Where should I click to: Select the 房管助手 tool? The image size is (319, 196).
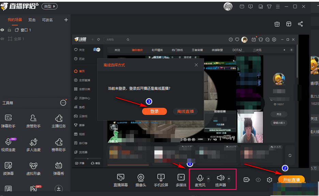(33, 121)
